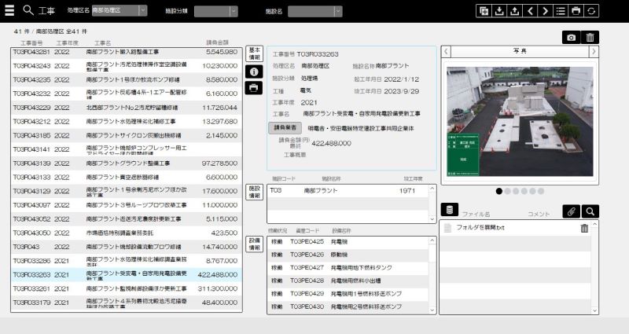Select row T03R033261 with amount 311,300,000
This screenshot has width=629, height=334.
coord(127,288)
